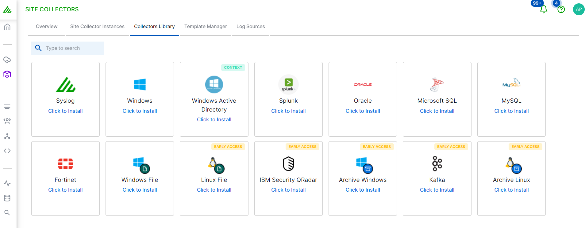Open notifications bell with 99+ badge

tap(544, 9)
